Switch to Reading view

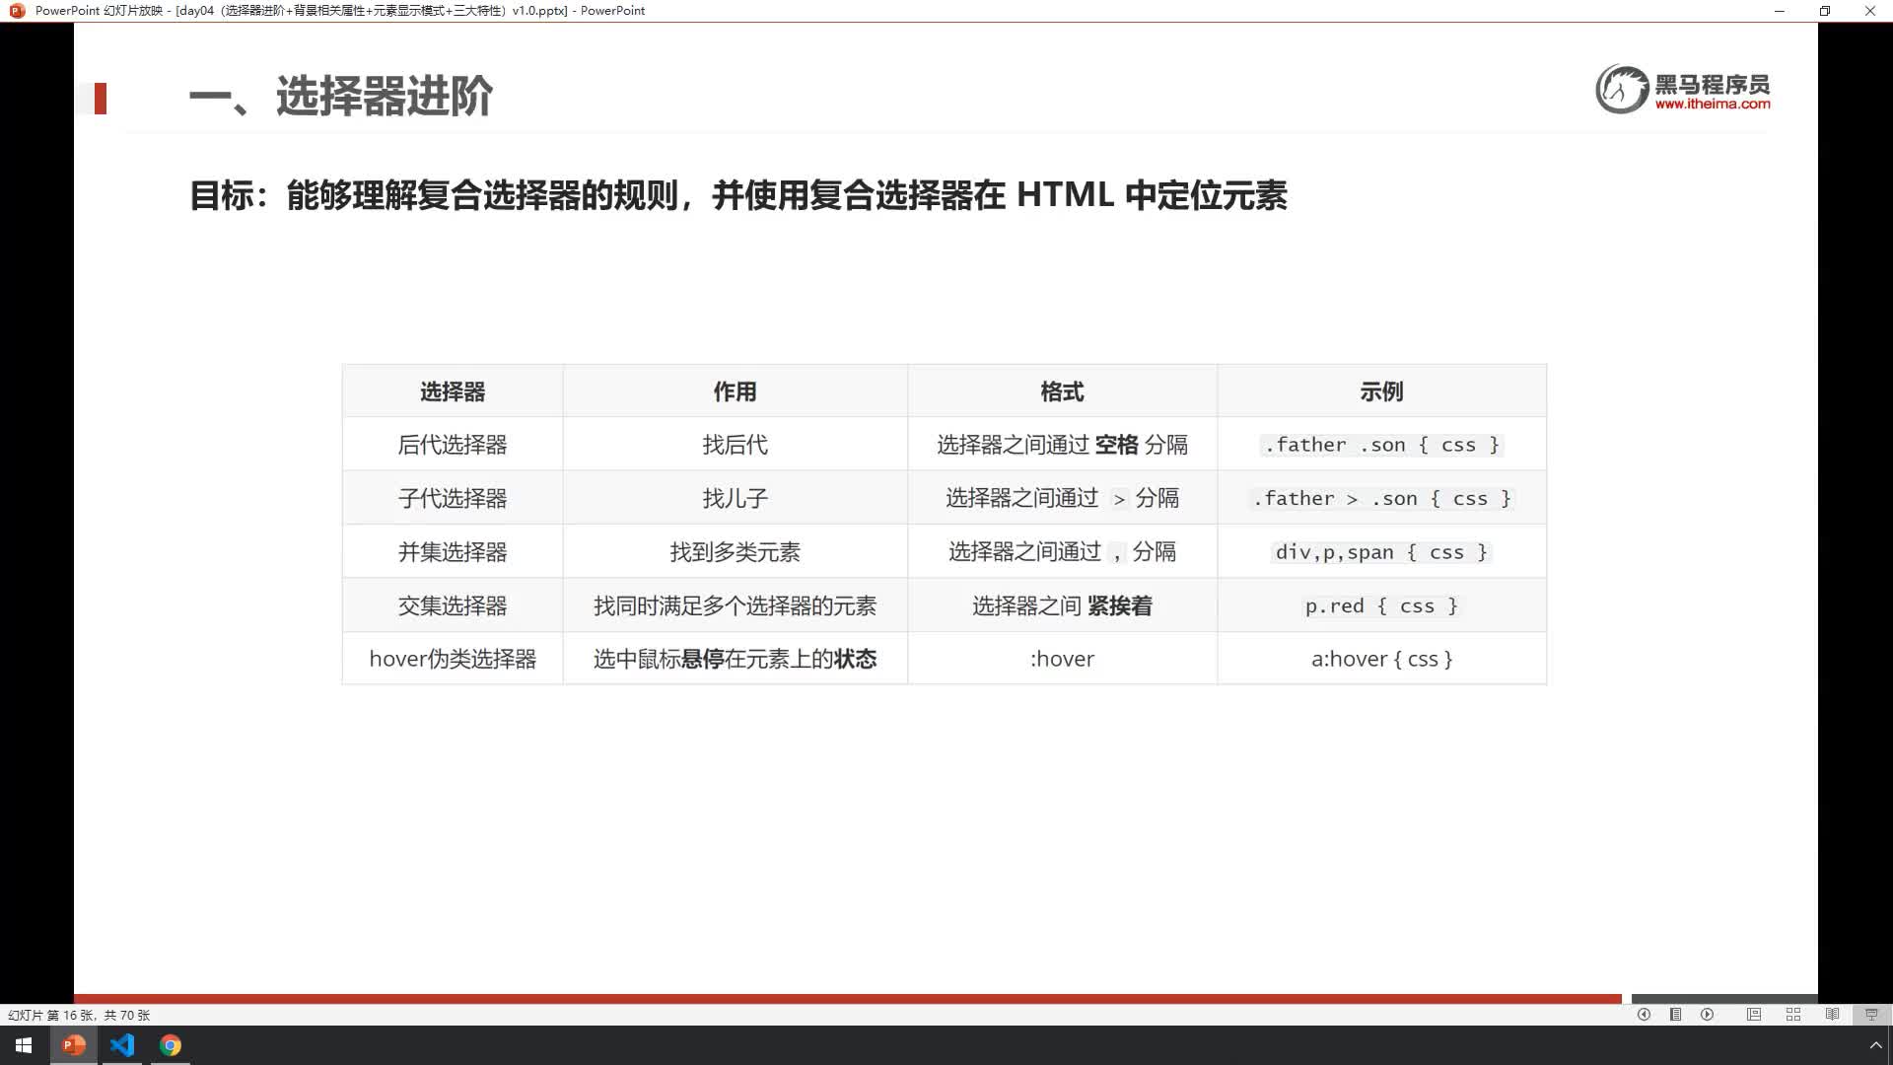[1832, 1015]
